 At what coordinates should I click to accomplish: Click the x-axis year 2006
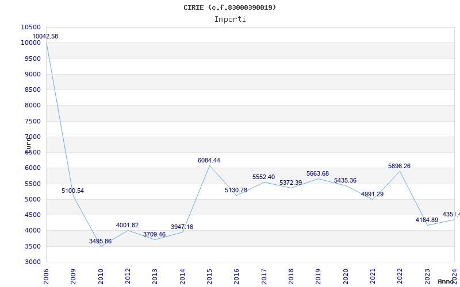[46, 277]
